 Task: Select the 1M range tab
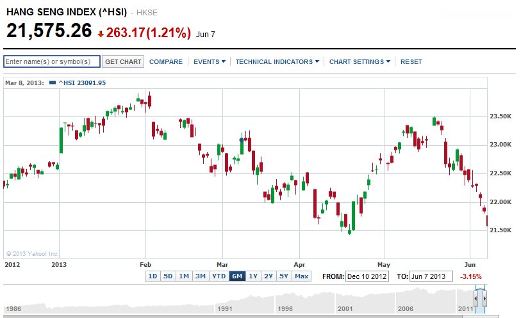pos(184,276)
